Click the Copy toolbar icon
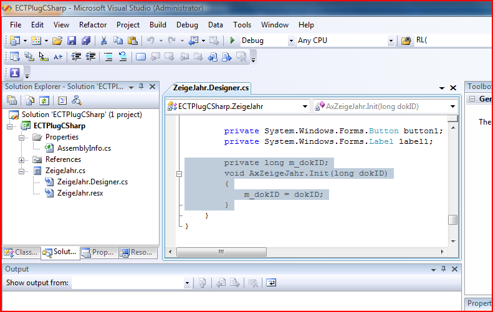 point(118,40)
